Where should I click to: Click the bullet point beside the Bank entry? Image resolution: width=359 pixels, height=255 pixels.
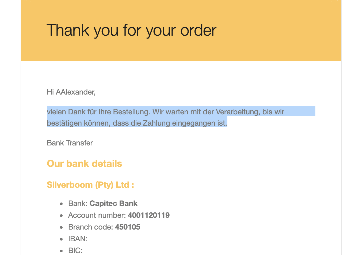[x=62, y=204]
